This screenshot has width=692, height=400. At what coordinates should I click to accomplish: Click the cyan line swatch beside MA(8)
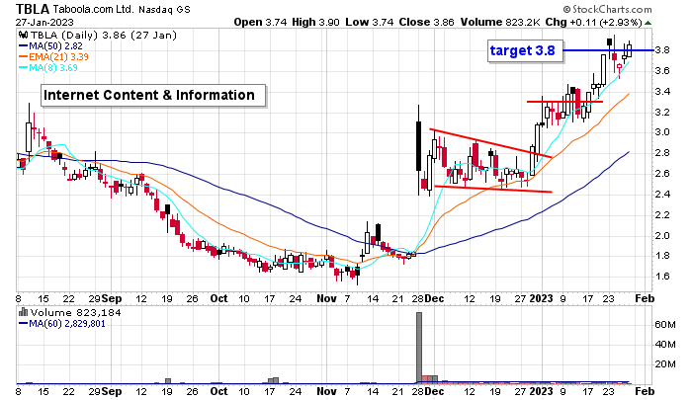[x=23, y=68]
